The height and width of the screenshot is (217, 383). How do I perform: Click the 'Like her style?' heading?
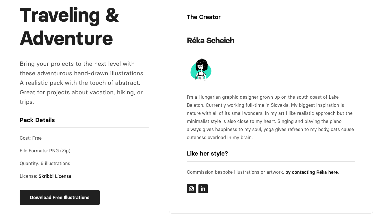[x=207, y=154]
